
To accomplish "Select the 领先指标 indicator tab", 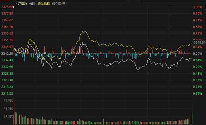I will 43,4.
